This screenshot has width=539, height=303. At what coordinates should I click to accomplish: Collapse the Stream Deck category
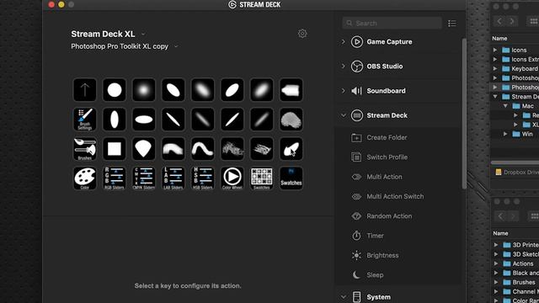(343, 115)
